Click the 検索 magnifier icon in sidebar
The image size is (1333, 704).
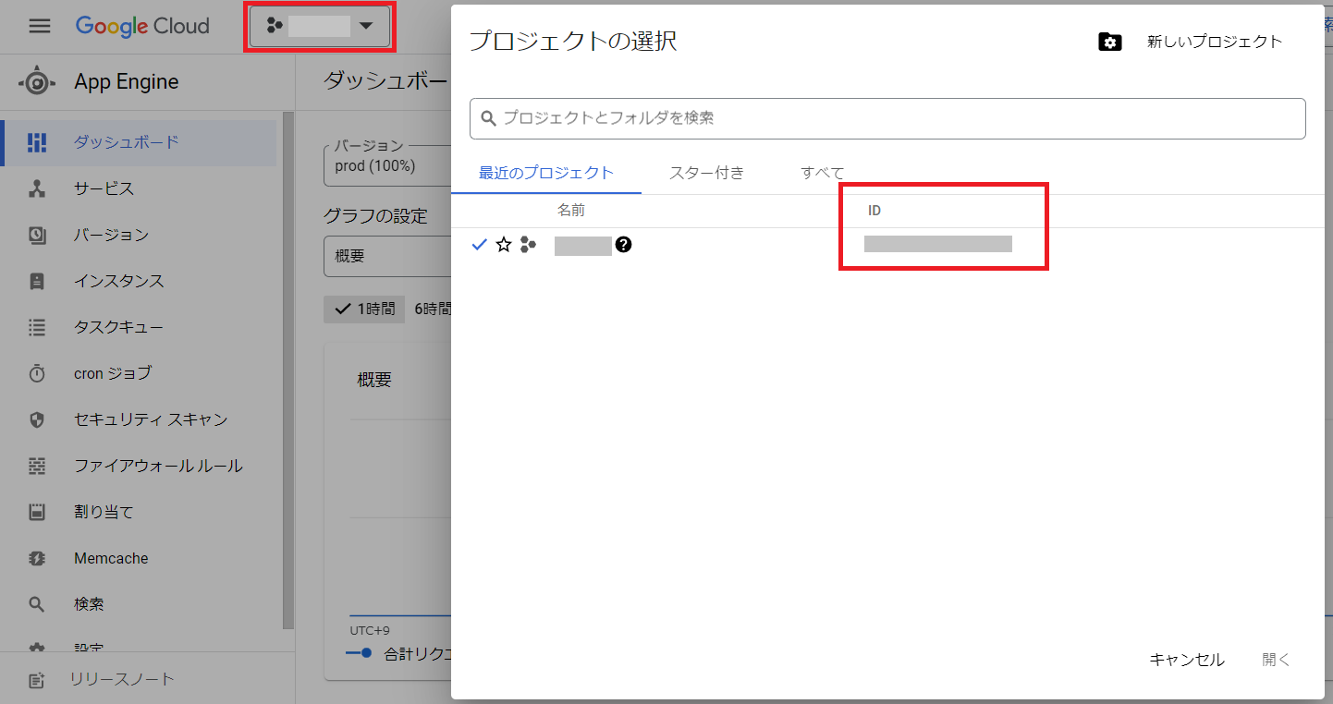pos(37,604)
